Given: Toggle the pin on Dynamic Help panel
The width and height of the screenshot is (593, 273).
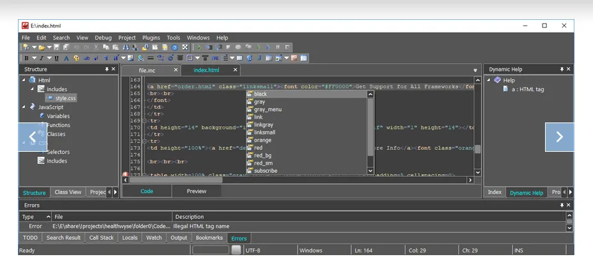Looking at the screenshot, I should (561, 69).
